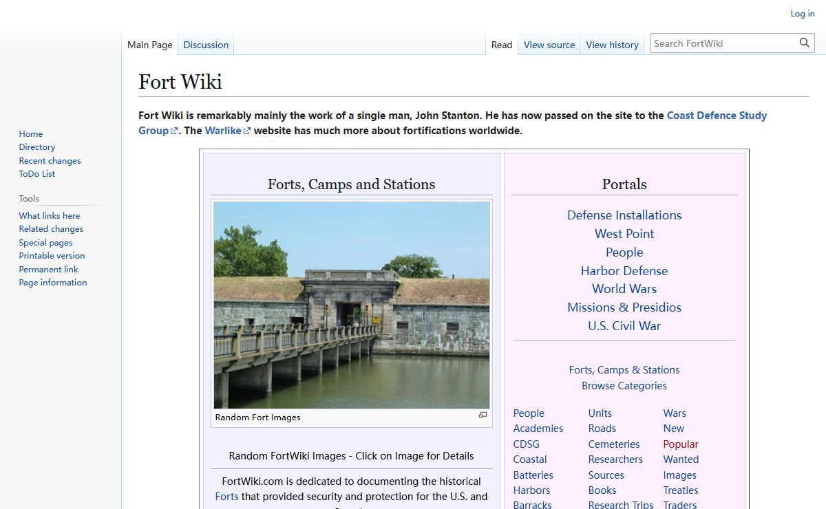The height and width of the screenshot is (509, 826).
Task: Visit the Warlike external website link
Action: 224,131
